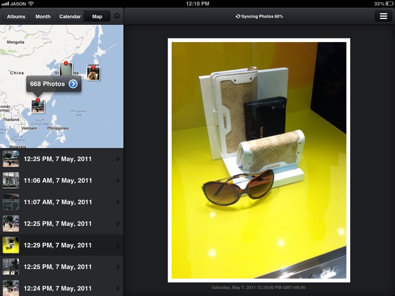Select '11:07 AM, 7 May, 2011' row text
The image size is (395, 296).
coord(58,202)
